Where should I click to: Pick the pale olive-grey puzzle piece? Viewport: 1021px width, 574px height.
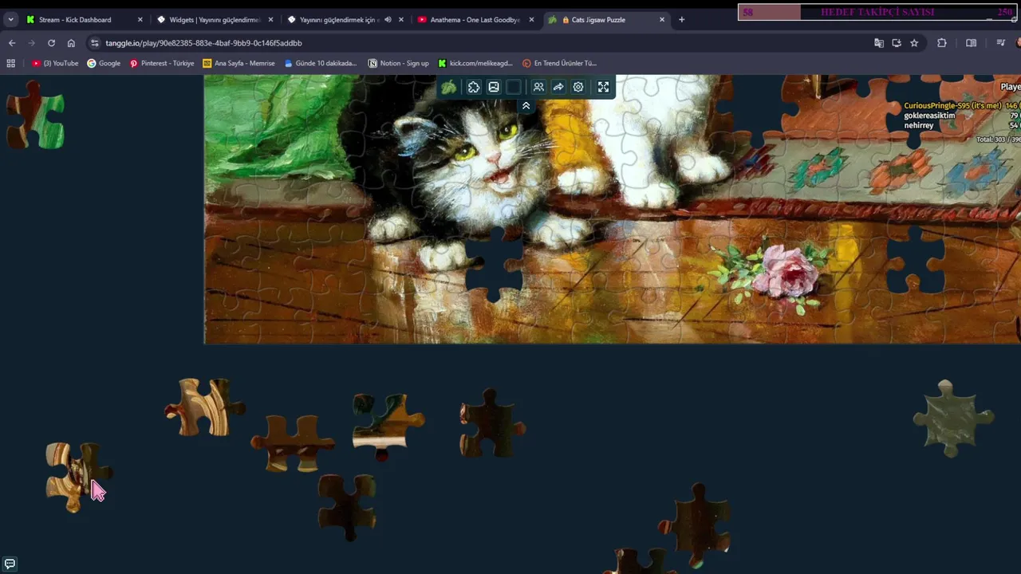click(x=952, y=419)
